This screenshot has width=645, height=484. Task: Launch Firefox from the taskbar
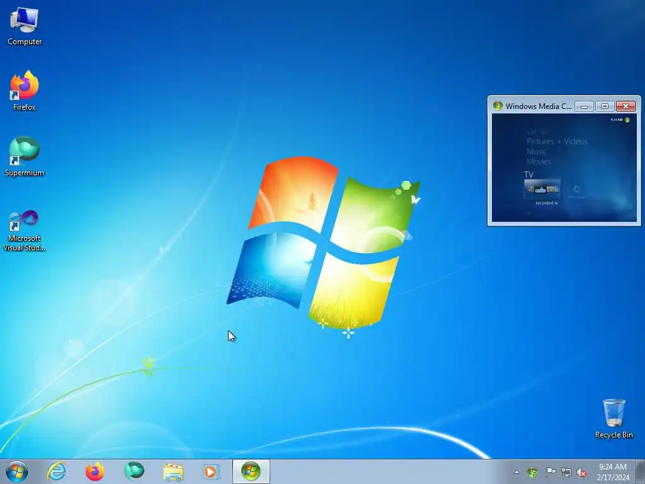[95, 471]
